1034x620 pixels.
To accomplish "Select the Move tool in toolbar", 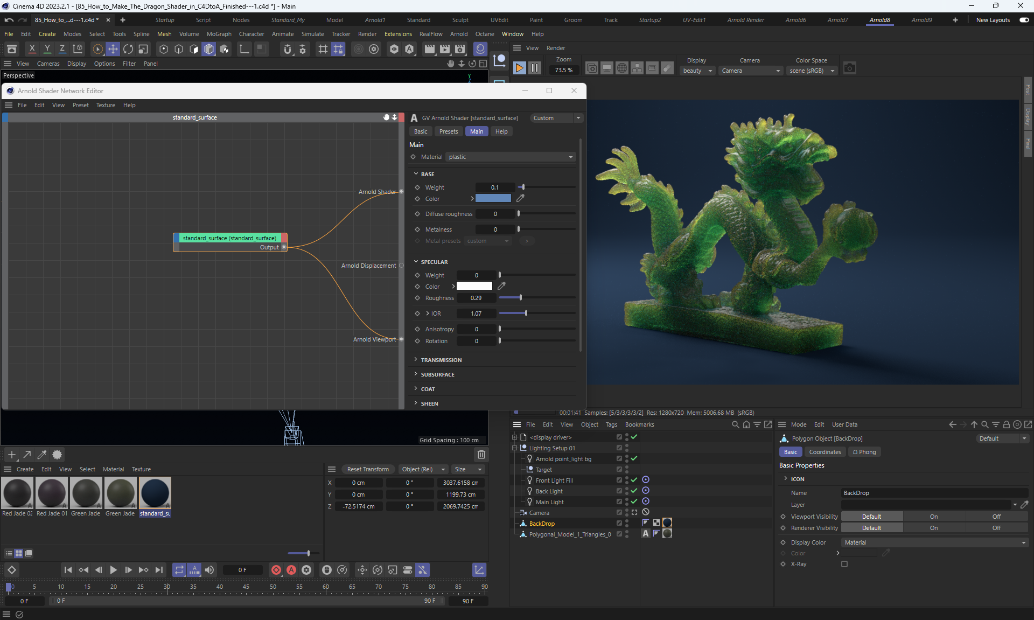I will (113, 49).
